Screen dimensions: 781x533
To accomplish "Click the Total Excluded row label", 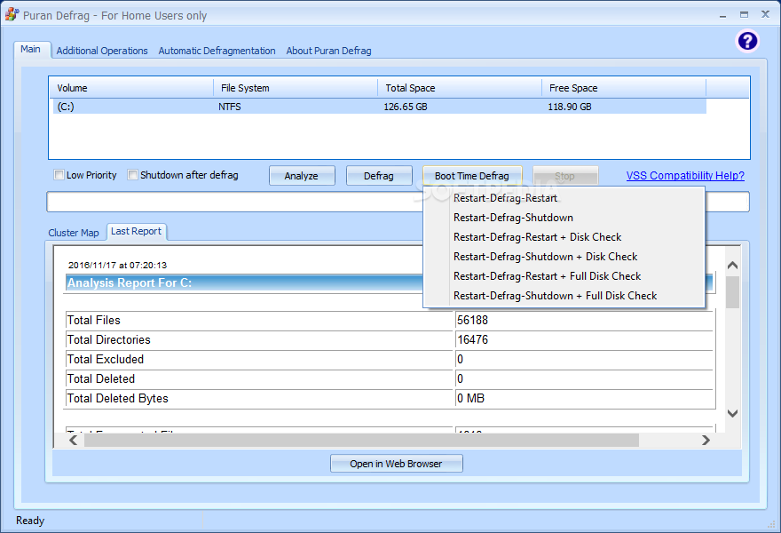I will [105, 359].
